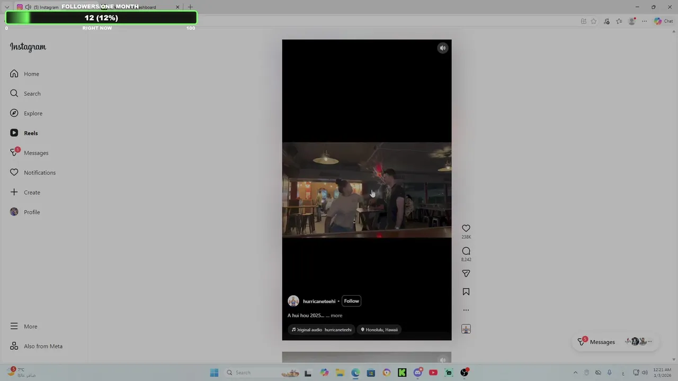Click the hurricaneteehi username

[319, 301]
